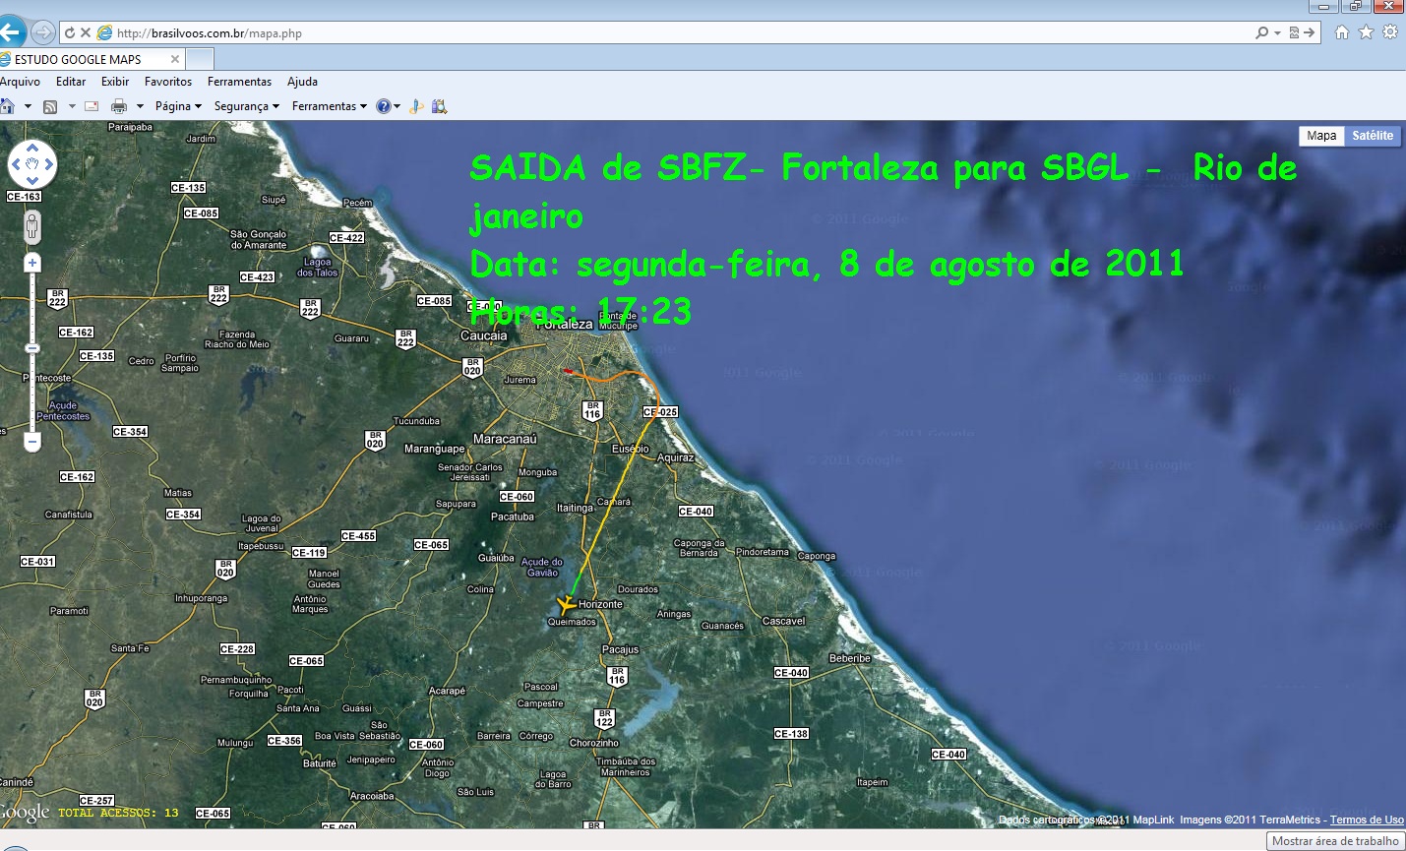The height and width of the screenshot is (851, 1406).
Task: Switch the map to Satélite view
Action: pos(1373,136)
